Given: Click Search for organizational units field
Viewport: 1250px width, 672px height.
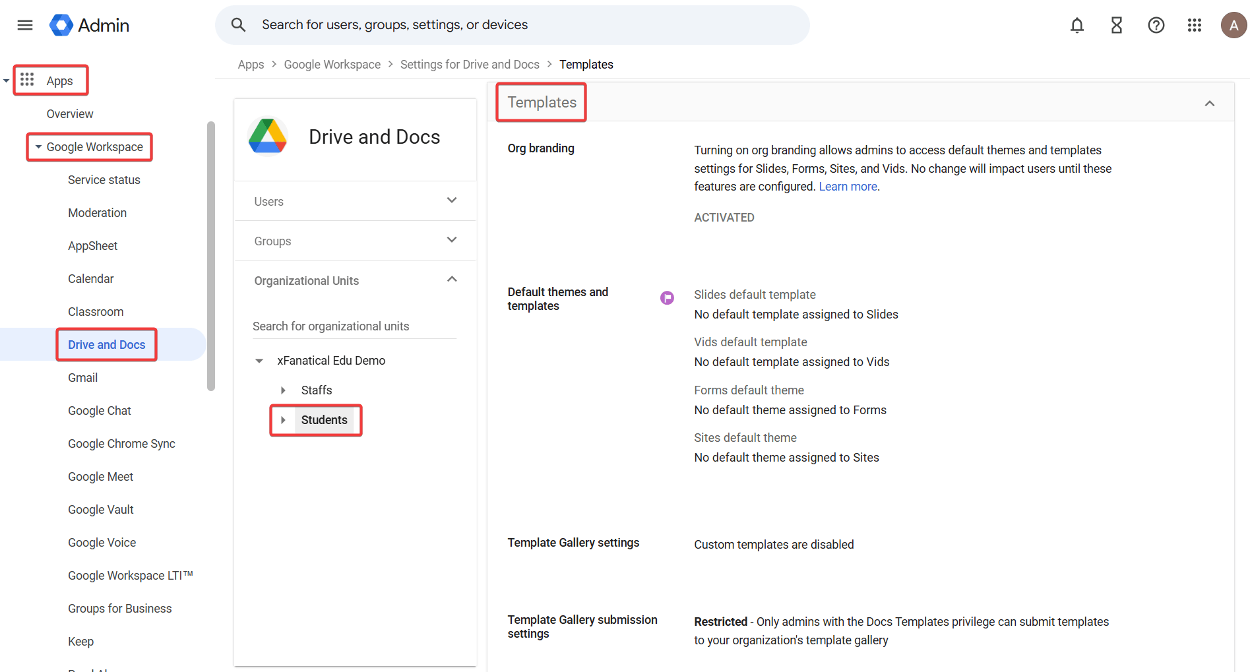Looking at the screenshot, I should [x=354, y=326].
